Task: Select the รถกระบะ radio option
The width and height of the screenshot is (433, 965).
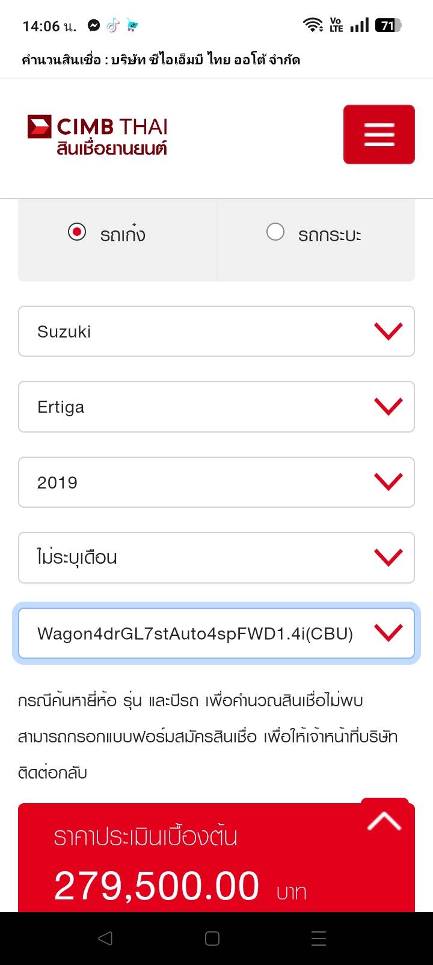Action: 275,232
